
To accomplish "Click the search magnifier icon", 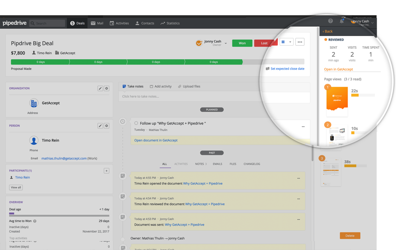I will pyautogui.click(x=33, y=23).
